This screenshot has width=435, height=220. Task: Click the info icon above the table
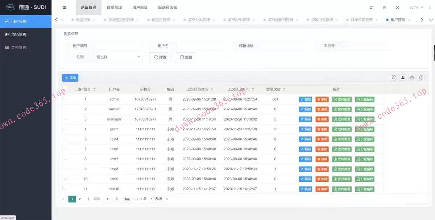coord(421,77)
